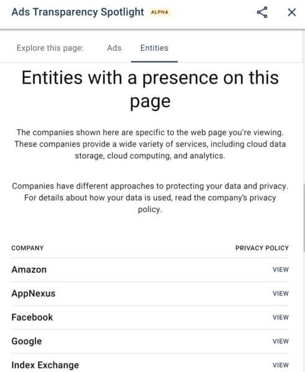This screenshot has width=305, height=372.
Task: Click the ALPHA badge
Action: click(x=160, y=12)
